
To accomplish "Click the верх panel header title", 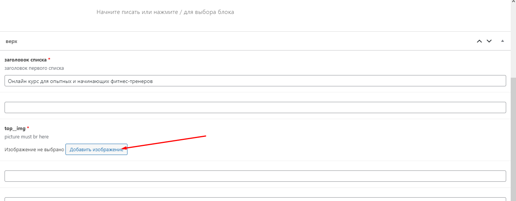I will tap(12, 41).
